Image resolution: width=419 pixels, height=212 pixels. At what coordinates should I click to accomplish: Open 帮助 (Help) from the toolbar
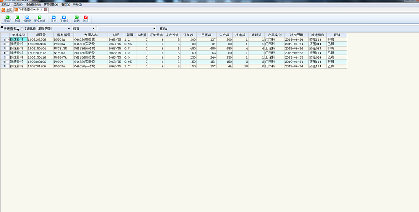click(x=76, y=18)
